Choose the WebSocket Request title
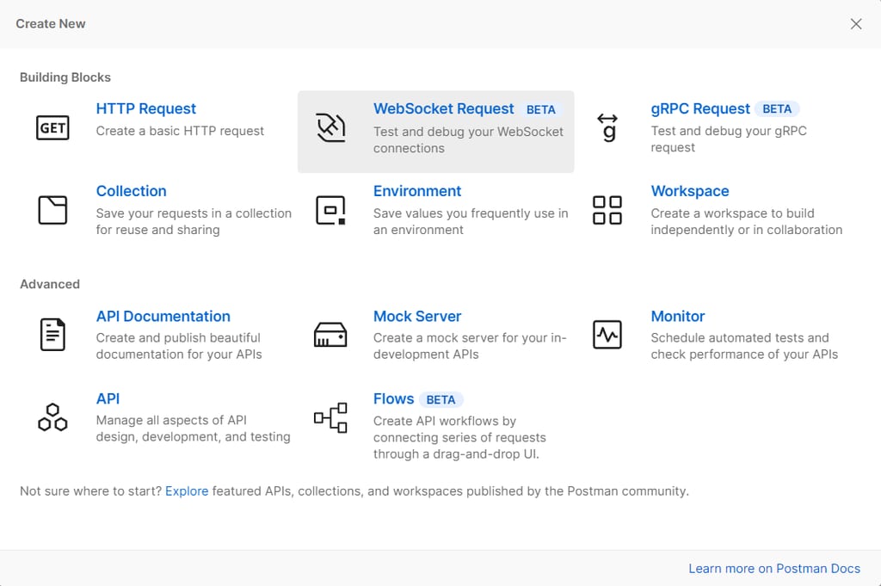Viewport: 881px width, 586px height. point(443,109)
